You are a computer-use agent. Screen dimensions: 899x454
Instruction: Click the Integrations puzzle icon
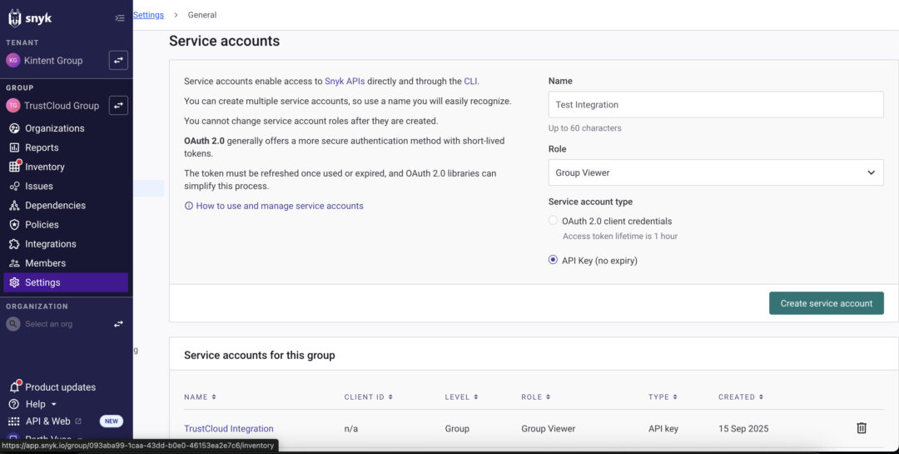tap(14, 244)
